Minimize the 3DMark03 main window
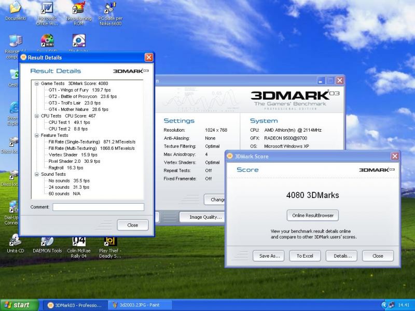This screenshot has height=311, width=415. 321,81
